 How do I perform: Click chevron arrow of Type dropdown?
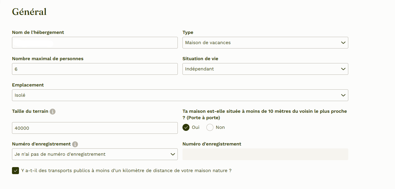(343, 43)
